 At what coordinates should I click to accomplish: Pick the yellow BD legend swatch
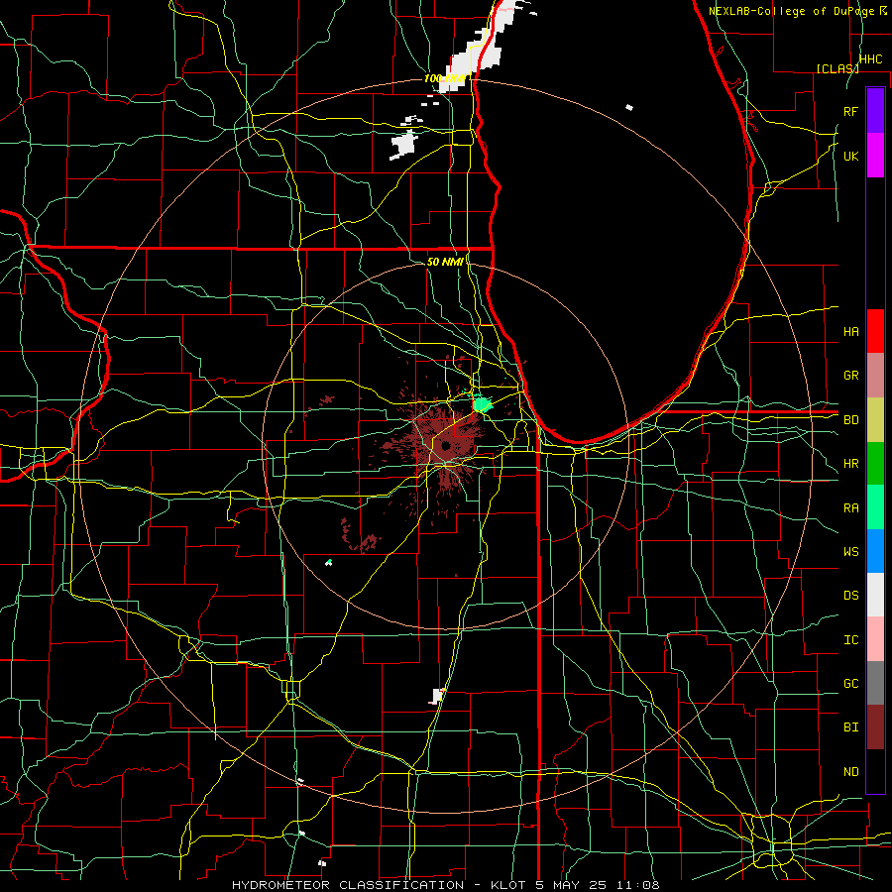[875, 420]
